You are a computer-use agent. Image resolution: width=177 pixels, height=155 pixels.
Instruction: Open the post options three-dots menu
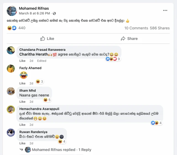coord(165,10)
